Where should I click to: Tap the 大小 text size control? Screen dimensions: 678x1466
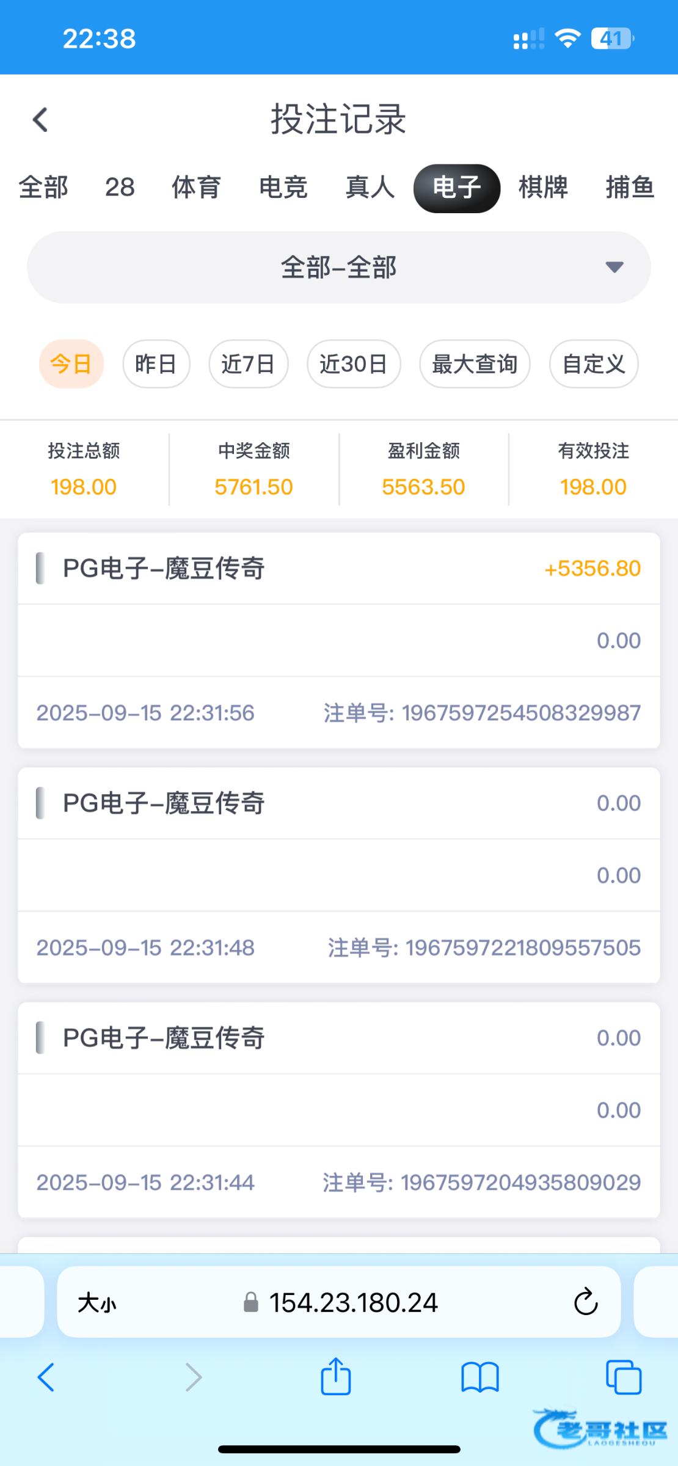coord(97,1303)
